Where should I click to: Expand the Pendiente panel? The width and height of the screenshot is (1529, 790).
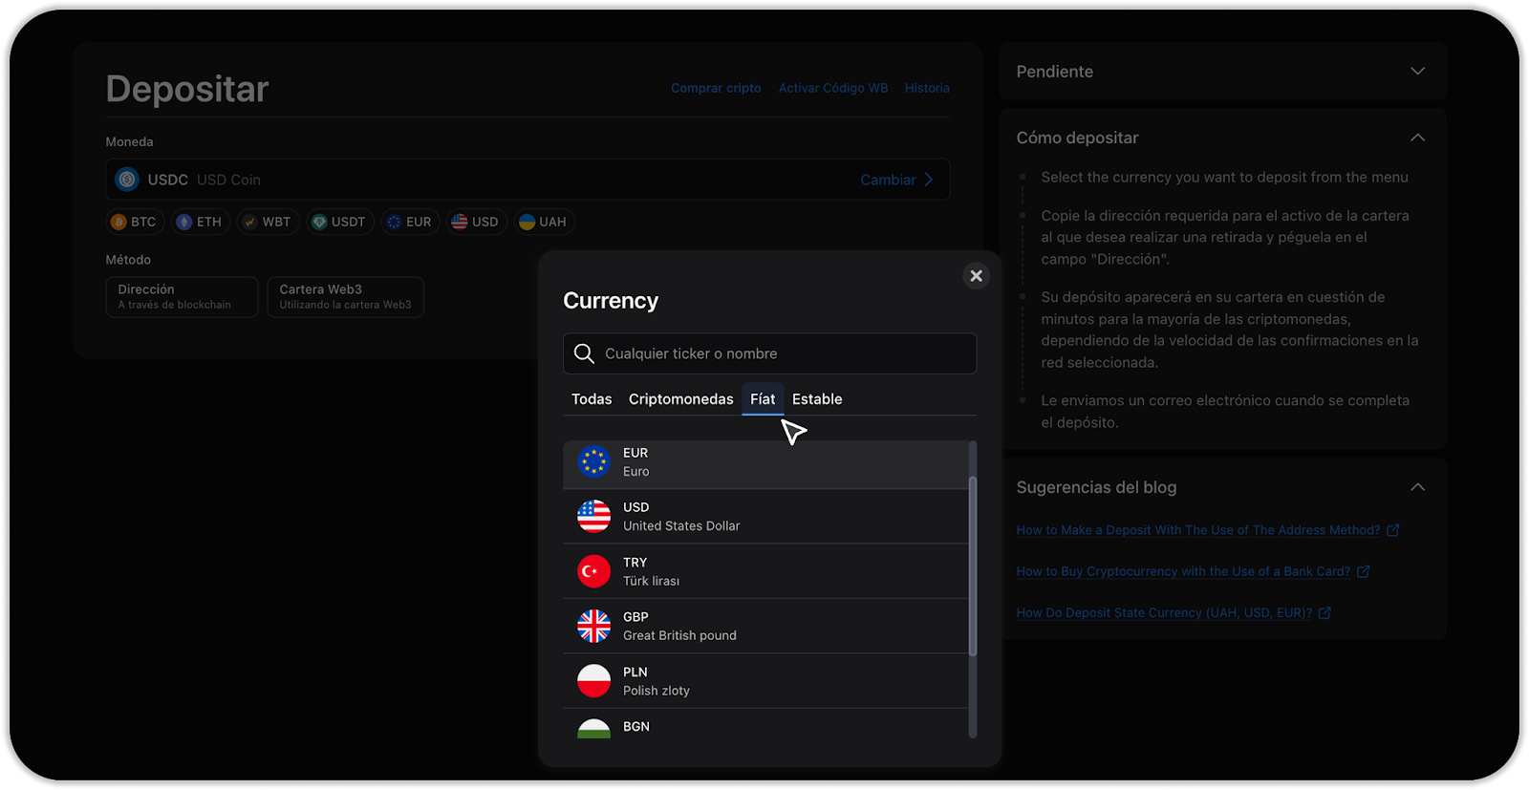coord(1417,72)
